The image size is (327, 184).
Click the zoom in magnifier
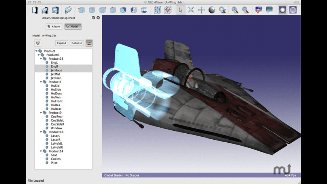pyautogui.click(x=235, y=10)
